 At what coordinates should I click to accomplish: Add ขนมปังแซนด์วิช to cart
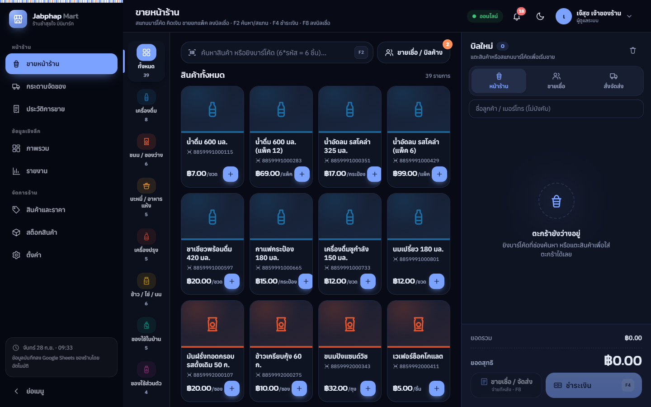(x=368, y=388)
